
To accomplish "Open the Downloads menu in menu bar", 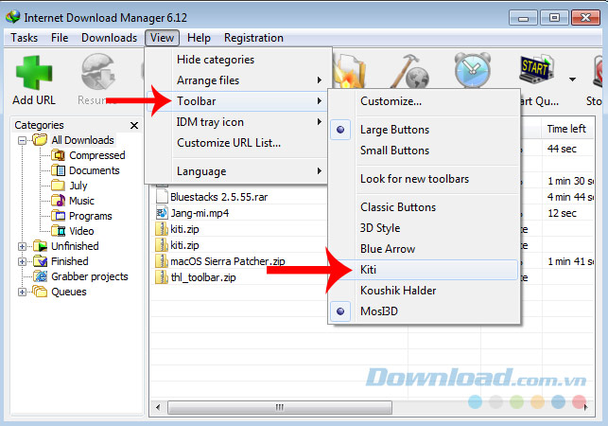I will pyautogui.click(x=108, y=38).
